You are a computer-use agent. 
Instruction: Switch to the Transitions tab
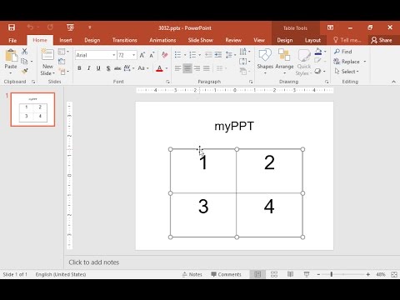125,40
